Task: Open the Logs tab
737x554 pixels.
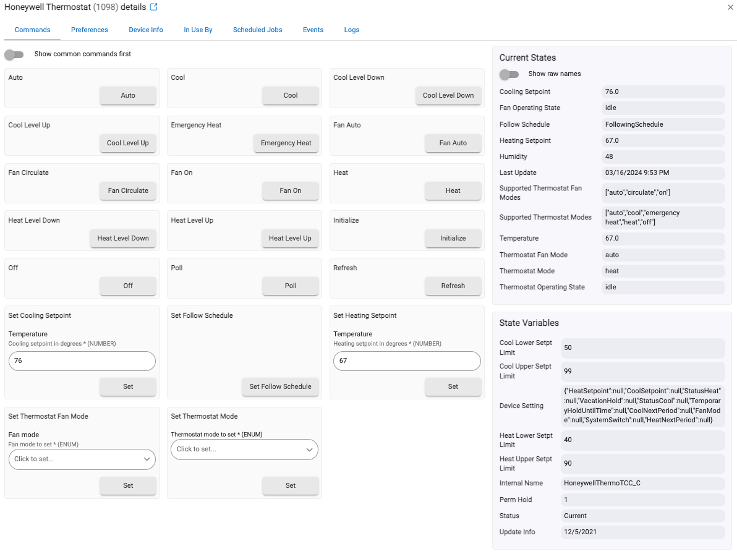Action: tap(352, 30)
